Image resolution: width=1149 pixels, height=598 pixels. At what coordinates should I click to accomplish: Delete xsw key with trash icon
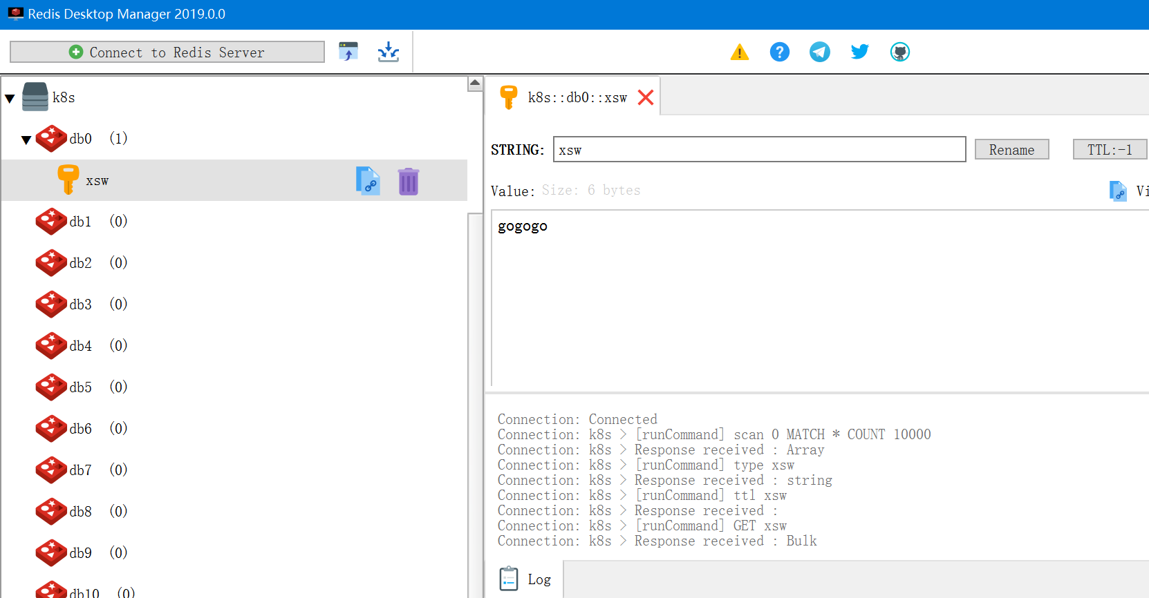click(x=409, y=181)
